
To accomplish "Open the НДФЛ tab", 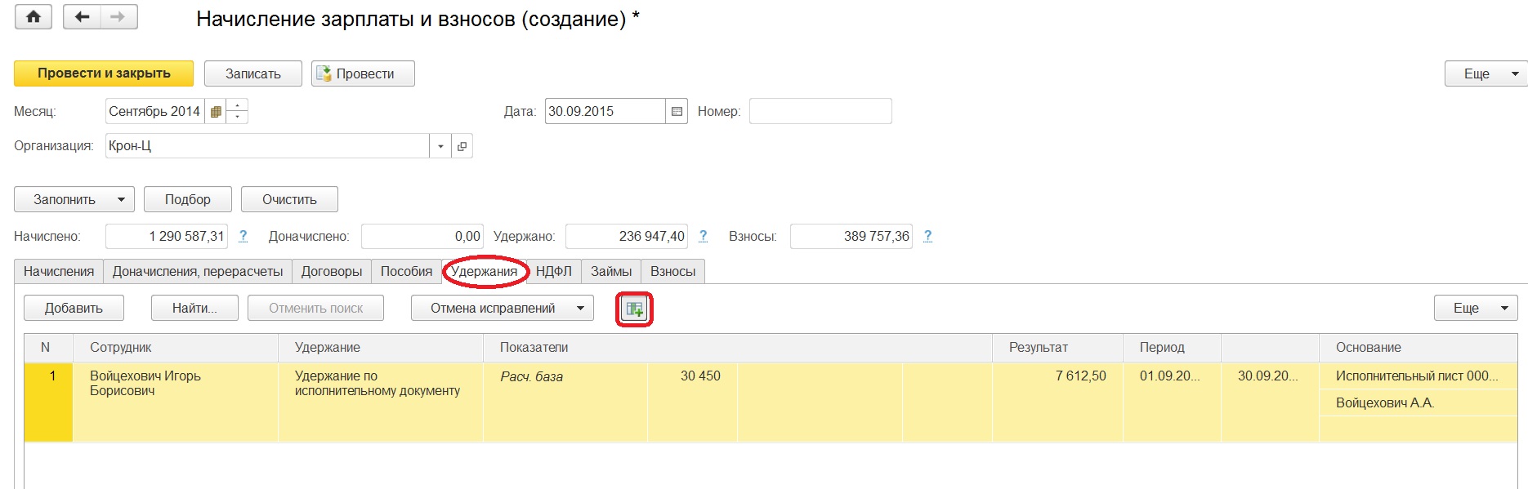I will point(554,272).
